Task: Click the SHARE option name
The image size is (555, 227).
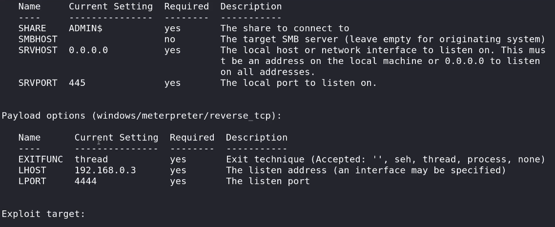Action: click(x=32, y=28)
